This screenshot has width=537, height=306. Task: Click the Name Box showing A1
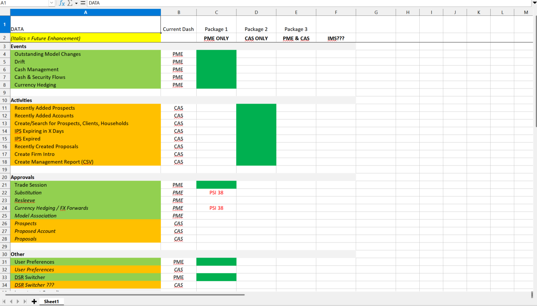pyautogui.click(x=24, y=3)
